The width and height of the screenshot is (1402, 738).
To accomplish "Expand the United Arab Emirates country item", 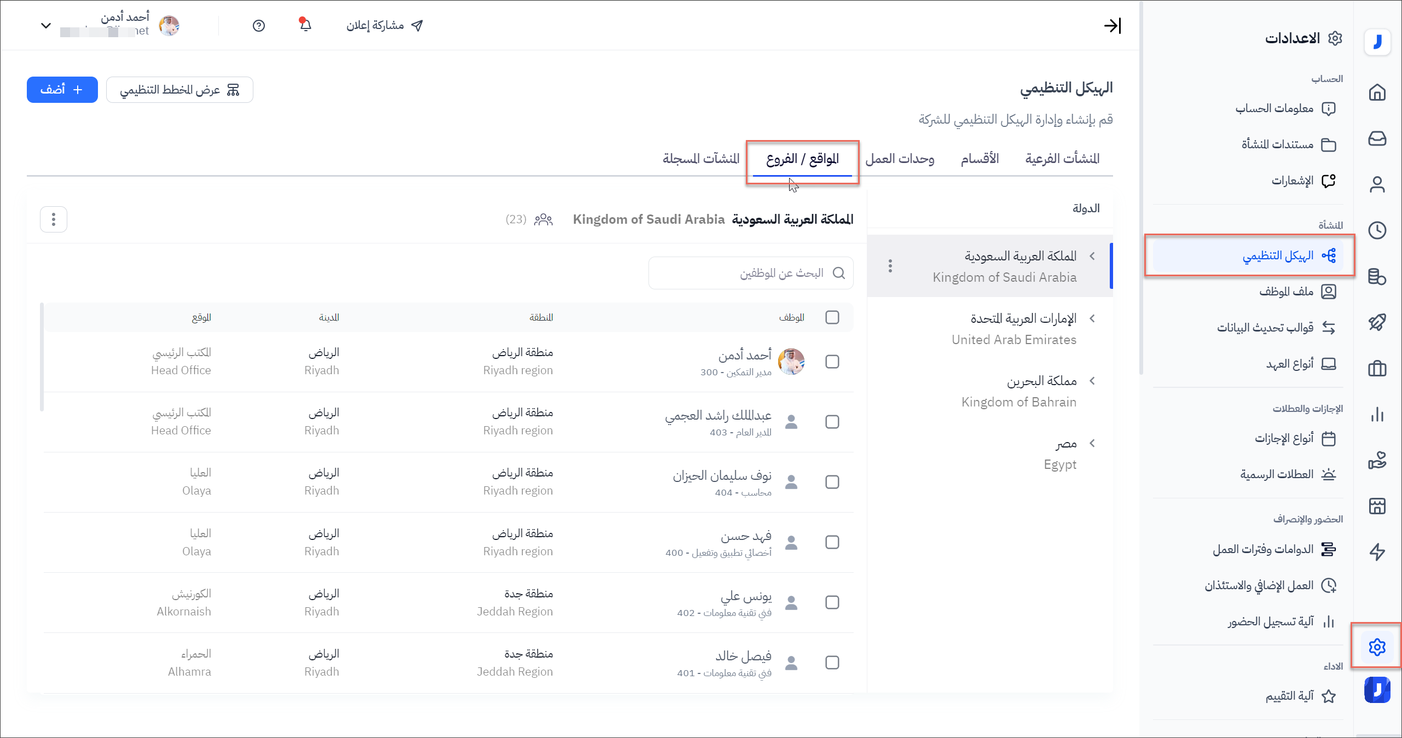I will [1092, 318].
